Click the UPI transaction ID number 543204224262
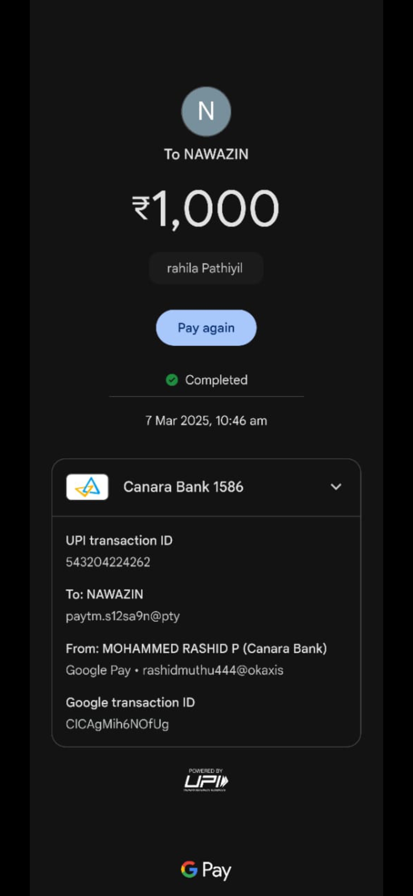 (x=108, y=562)
